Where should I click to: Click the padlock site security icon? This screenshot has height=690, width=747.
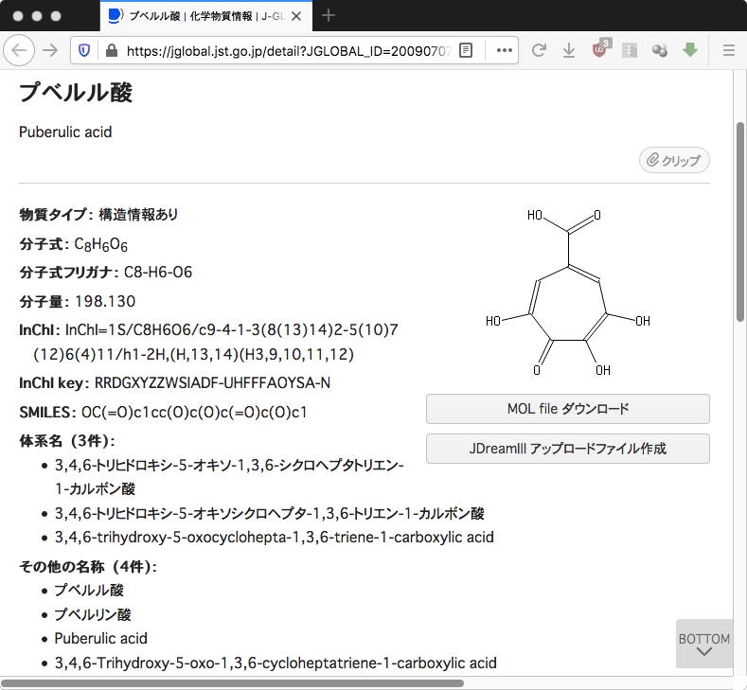(112, 50)
